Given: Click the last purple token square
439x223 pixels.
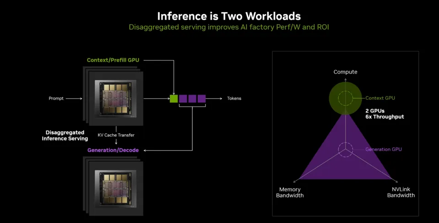Looking at the screenshot, I should point(201,98).
